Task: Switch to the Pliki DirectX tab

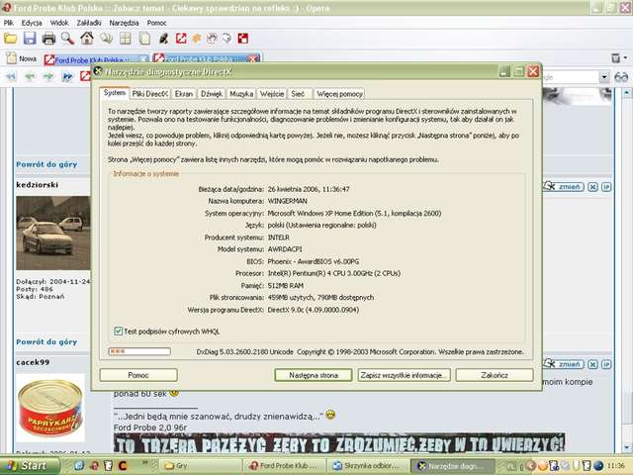Action: coord(149,94)
